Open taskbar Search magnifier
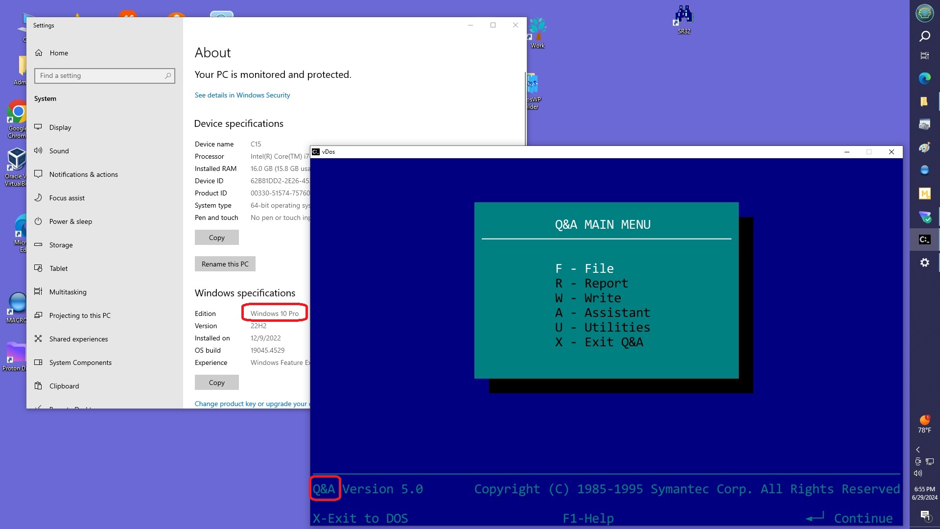This screenshot has height=529, width=940. 924,36
